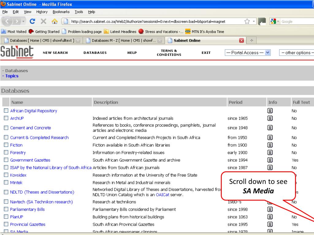Check the Government Gazettes checkbox
This screenshot has width=314, height=235.
6,160
